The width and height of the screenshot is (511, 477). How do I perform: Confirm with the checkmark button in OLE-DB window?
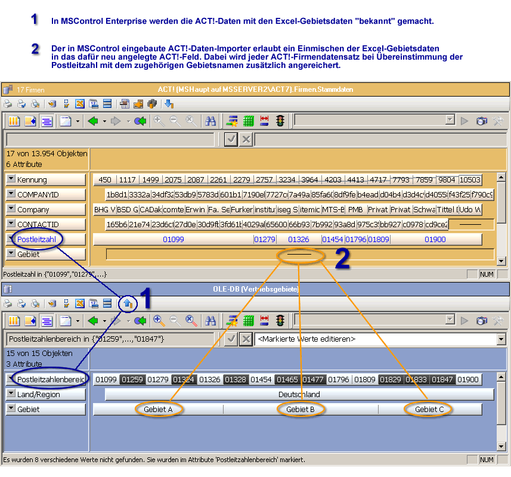[231, 339]
